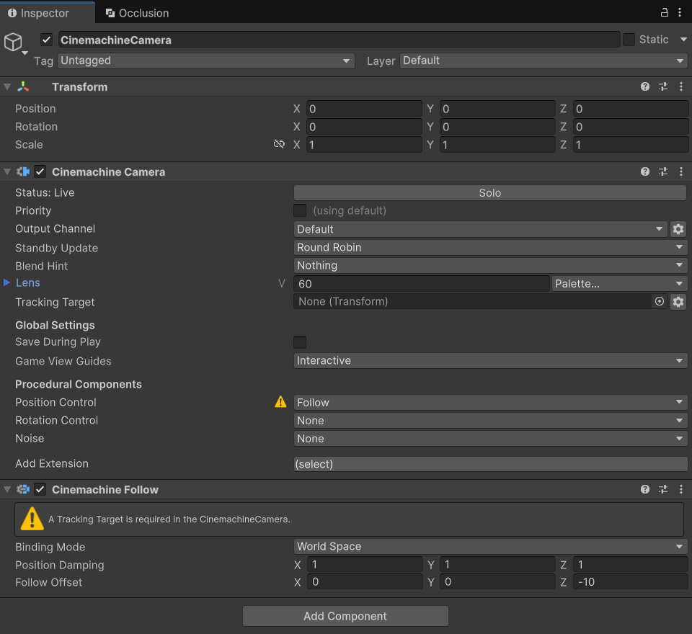Image resolution: width=692 pixels, height=634 pixels.
Task: Open Cinemachine Follow more options menu
Action: click(x=681, y=489)
